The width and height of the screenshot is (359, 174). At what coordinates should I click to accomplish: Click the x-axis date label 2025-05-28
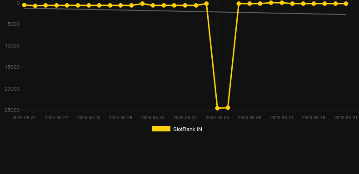tap(120, 118)
